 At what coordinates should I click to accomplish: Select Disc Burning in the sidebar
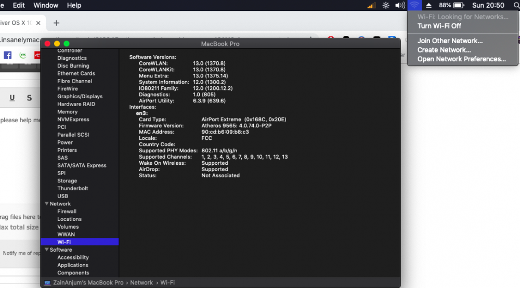73,66
